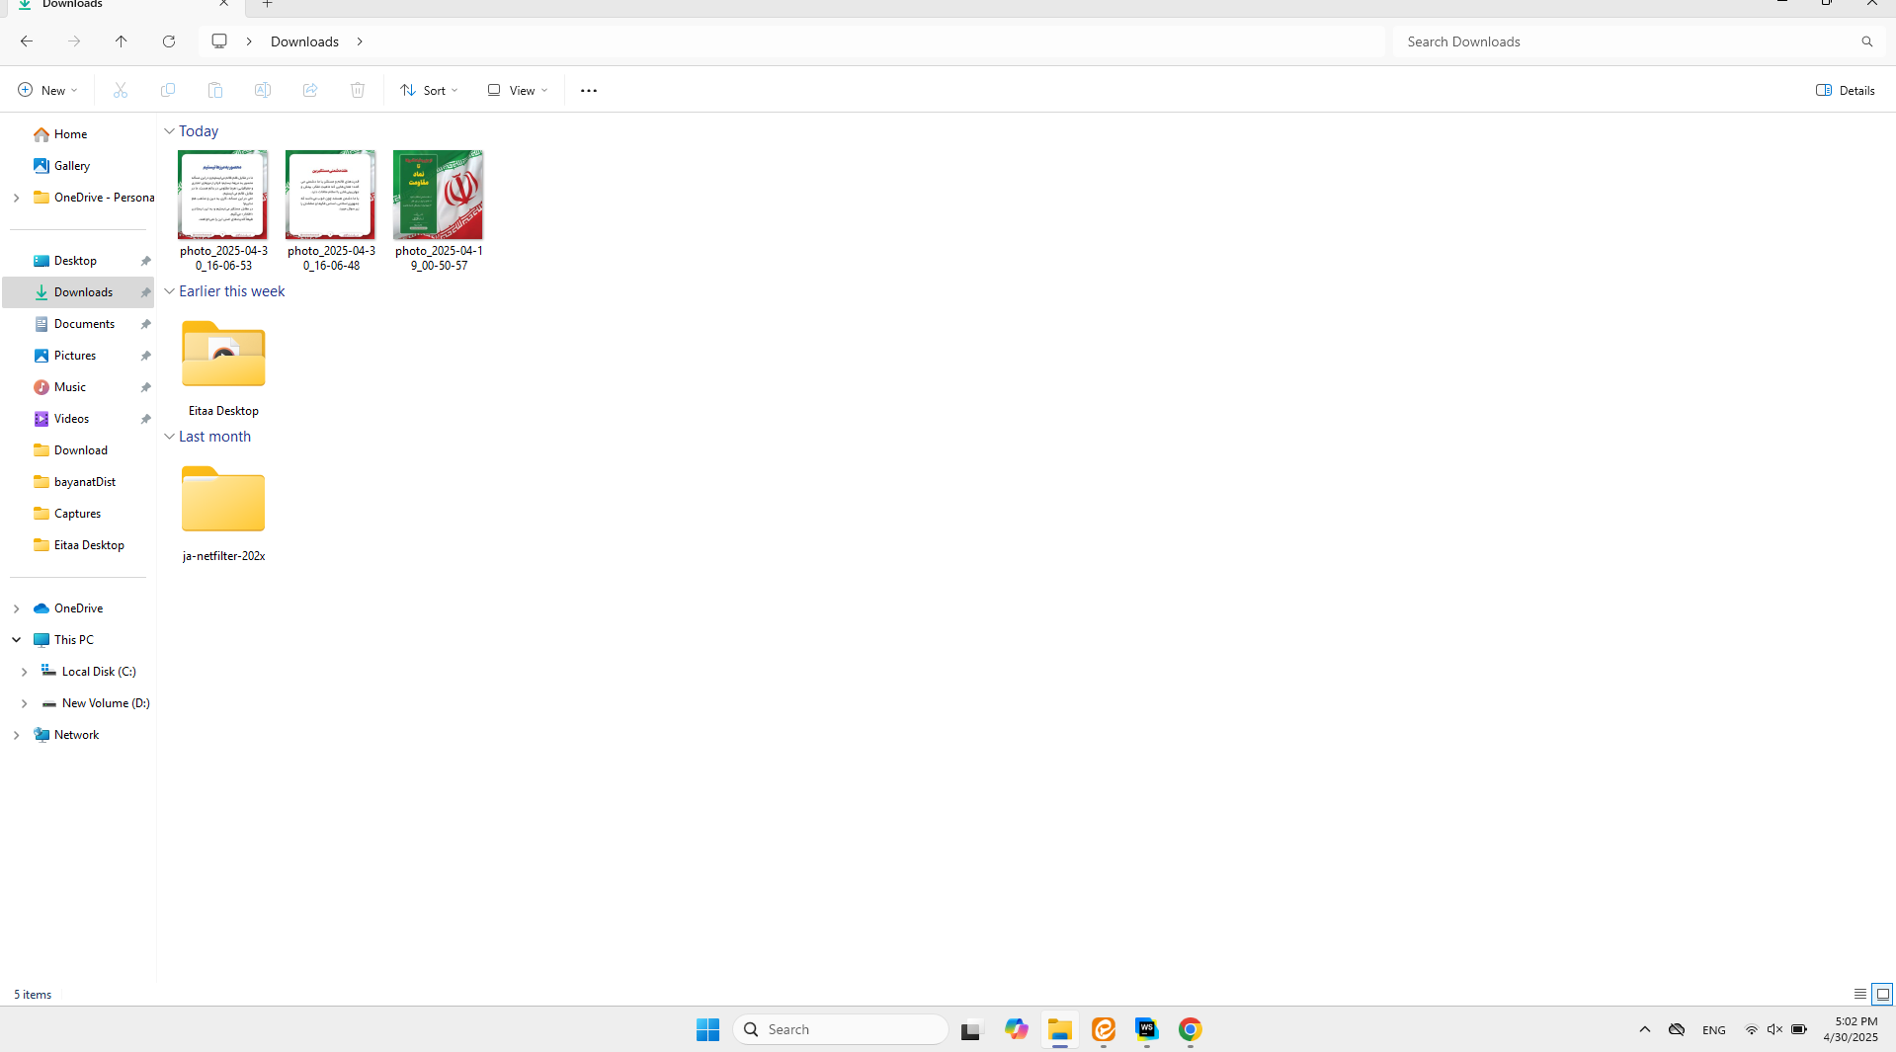The image size is (1896, 1052).
Task: Click the Refresh button in navigation bar
Action: (169, 41)
